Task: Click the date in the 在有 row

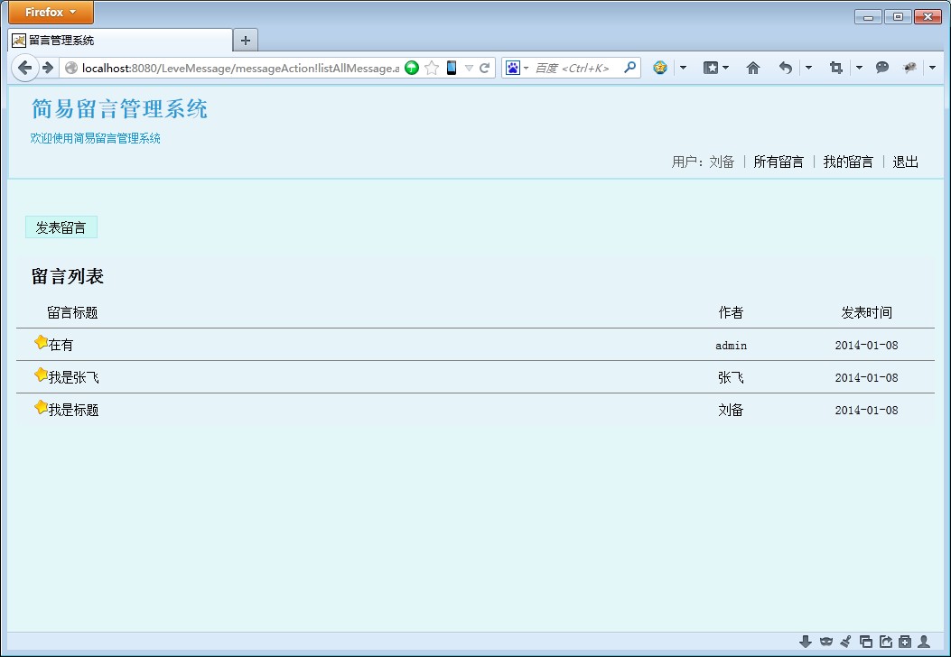Action: pyautogui.click(x=866, y=346)
